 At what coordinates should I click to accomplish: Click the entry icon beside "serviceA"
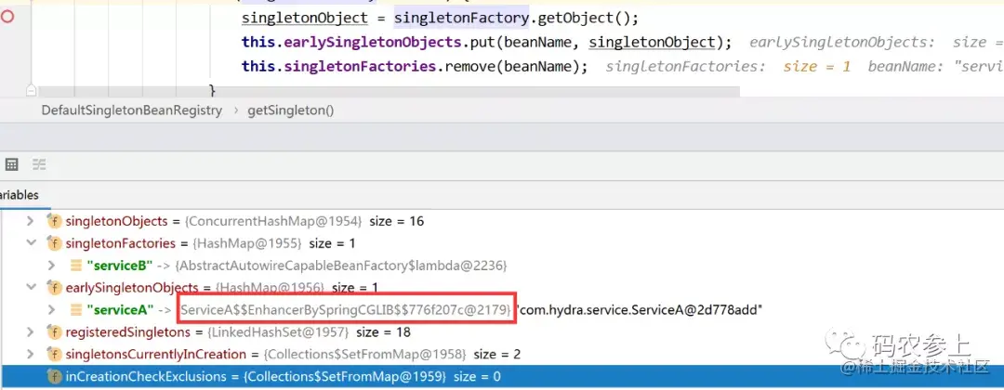coord(75,310)
